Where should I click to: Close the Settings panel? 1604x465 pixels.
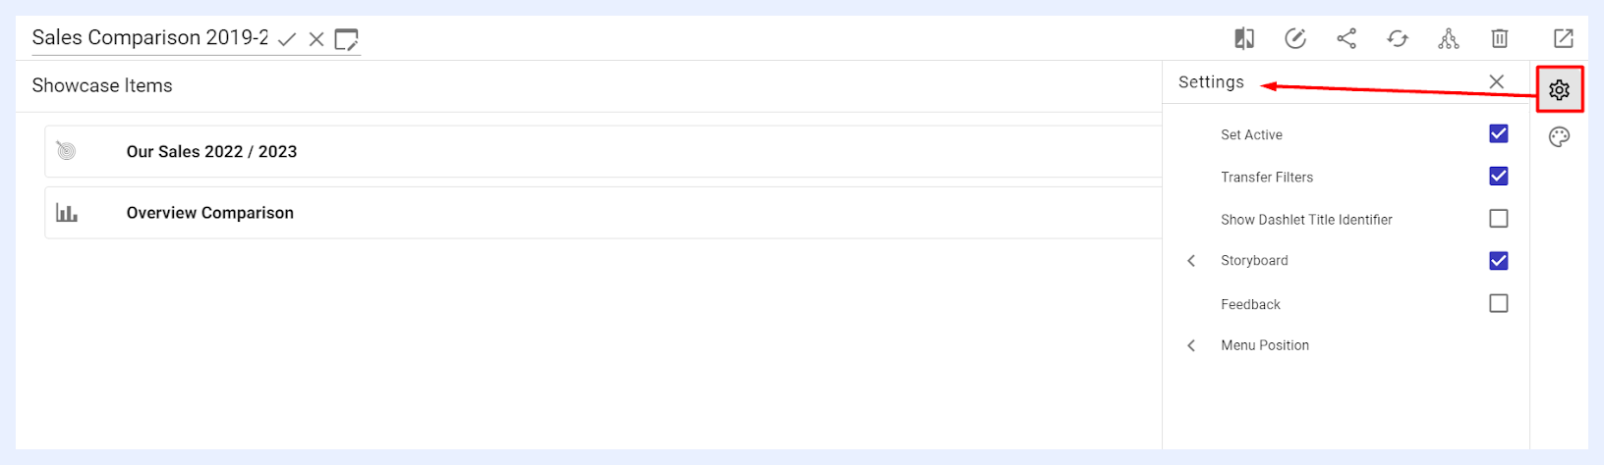pyautogui.click(x=1496, y=82)
